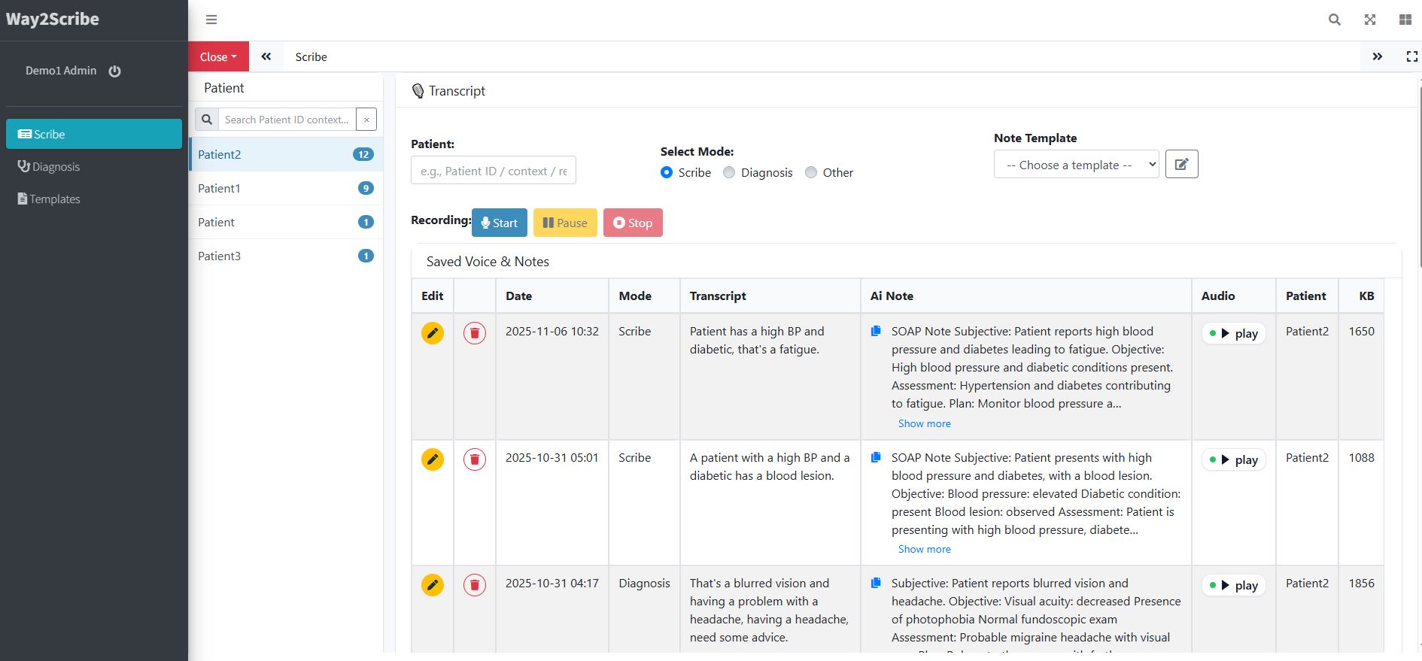Open the Choose a template dropdown
This screenshot has width=1422, height=661.
pyautogui.click(x=1076, y=165)
